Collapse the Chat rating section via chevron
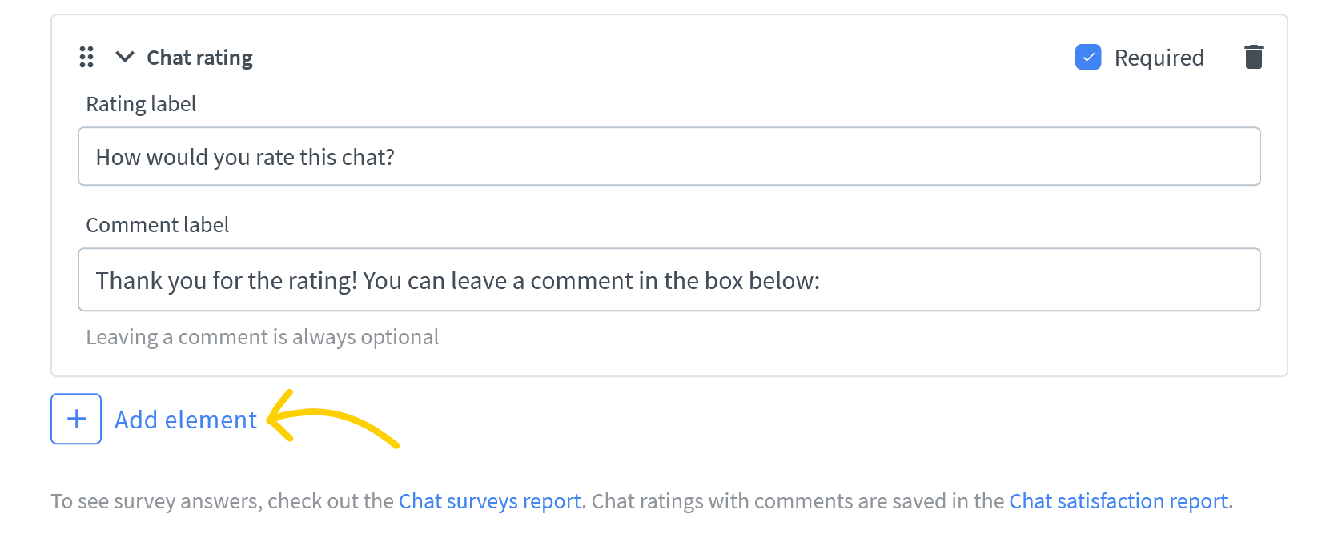 point(124,57)
